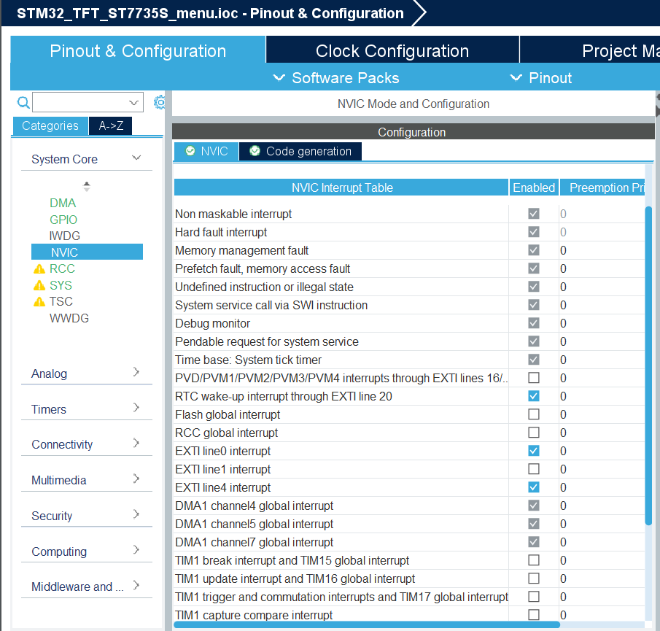Click the Preemption Priority column header

tap(603, 187)
